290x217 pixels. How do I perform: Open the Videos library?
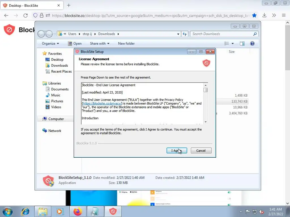(x=56, y=107)
